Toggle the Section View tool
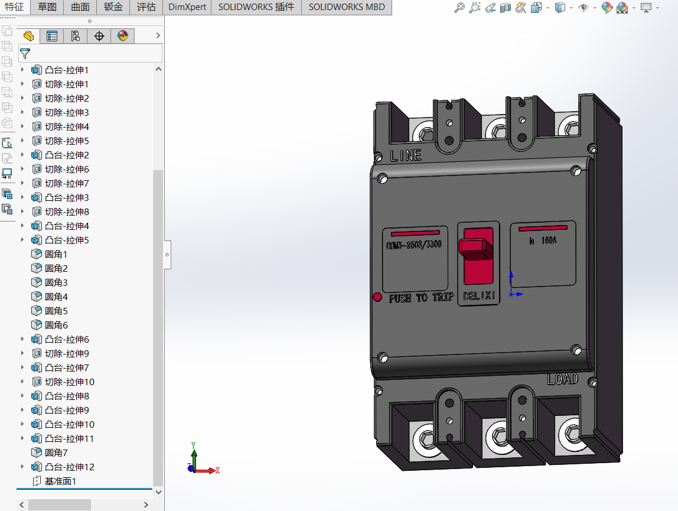 pyautogui.click(x=506, y=8)
